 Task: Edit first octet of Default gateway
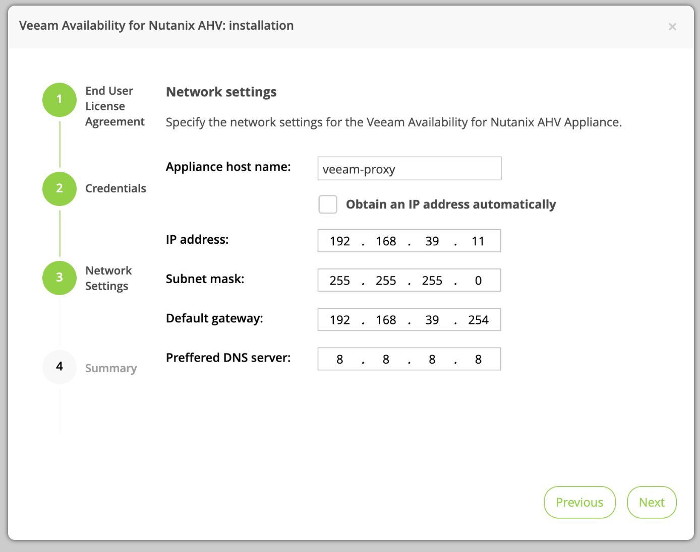pos(340,320)
